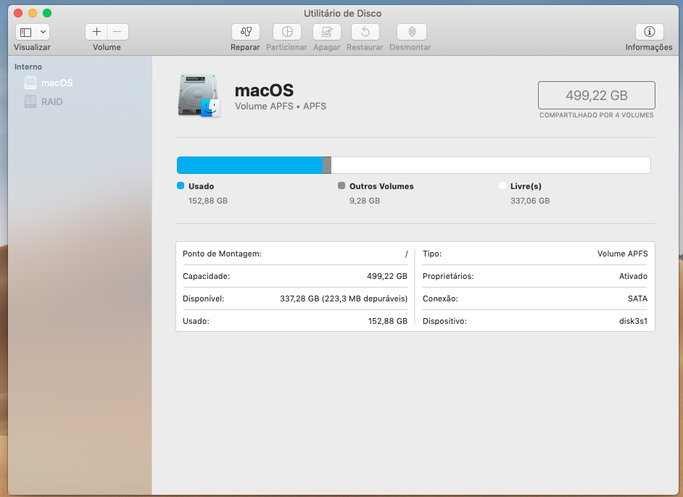Click the 337,06 GB free value
This screenshot has height=497, width=683.
tap(530, 201)
